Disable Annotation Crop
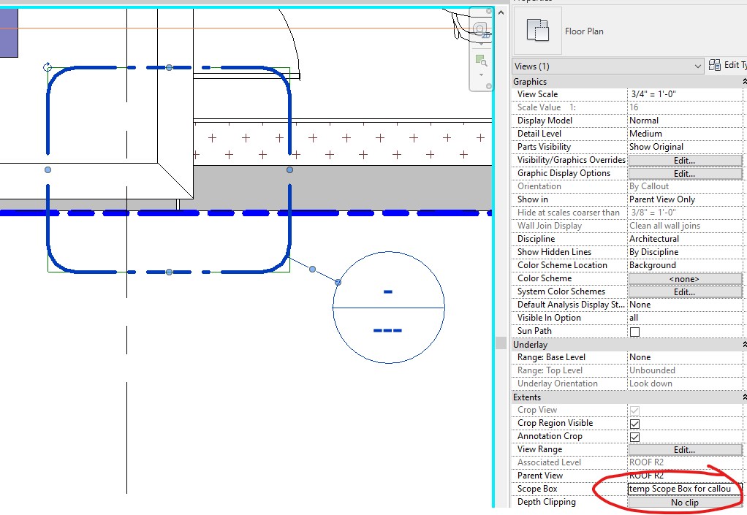The image size is (747, 515). coord(633,436)
